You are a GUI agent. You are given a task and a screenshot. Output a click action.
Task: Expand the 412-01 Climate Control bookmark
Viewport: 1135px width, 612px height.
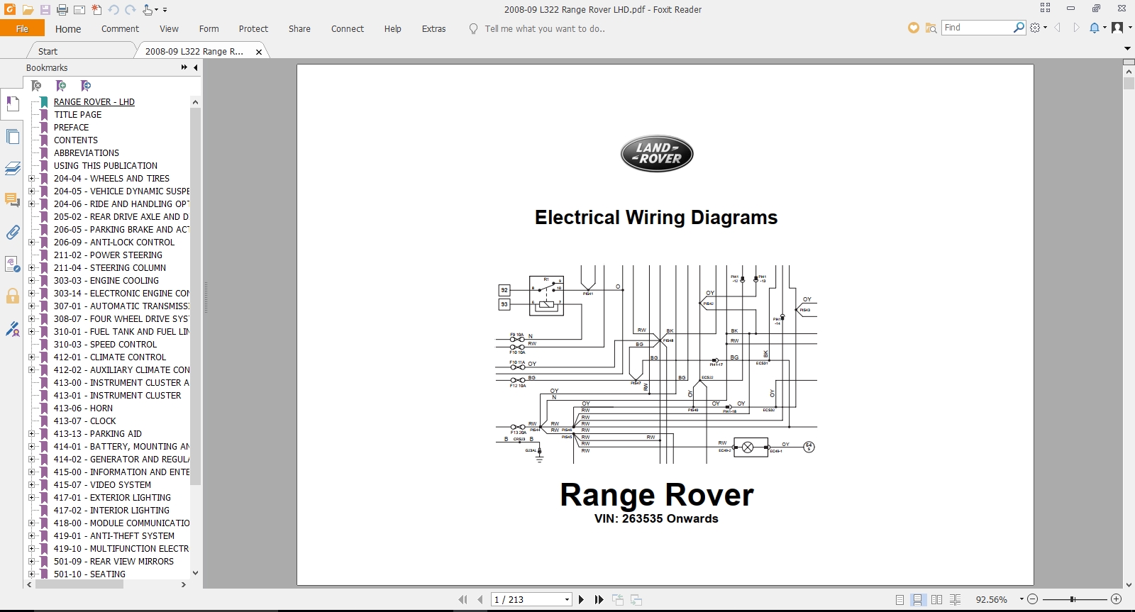[x=31, y=357]
